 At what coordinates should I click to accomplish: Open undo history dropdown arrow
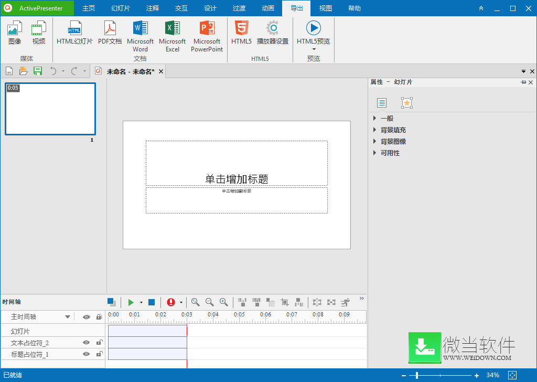[63, 71]
